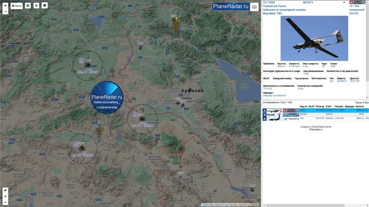The image size is (369, 207).
Task: Click latitude value 39,90872°
Action: pos(342,81)
